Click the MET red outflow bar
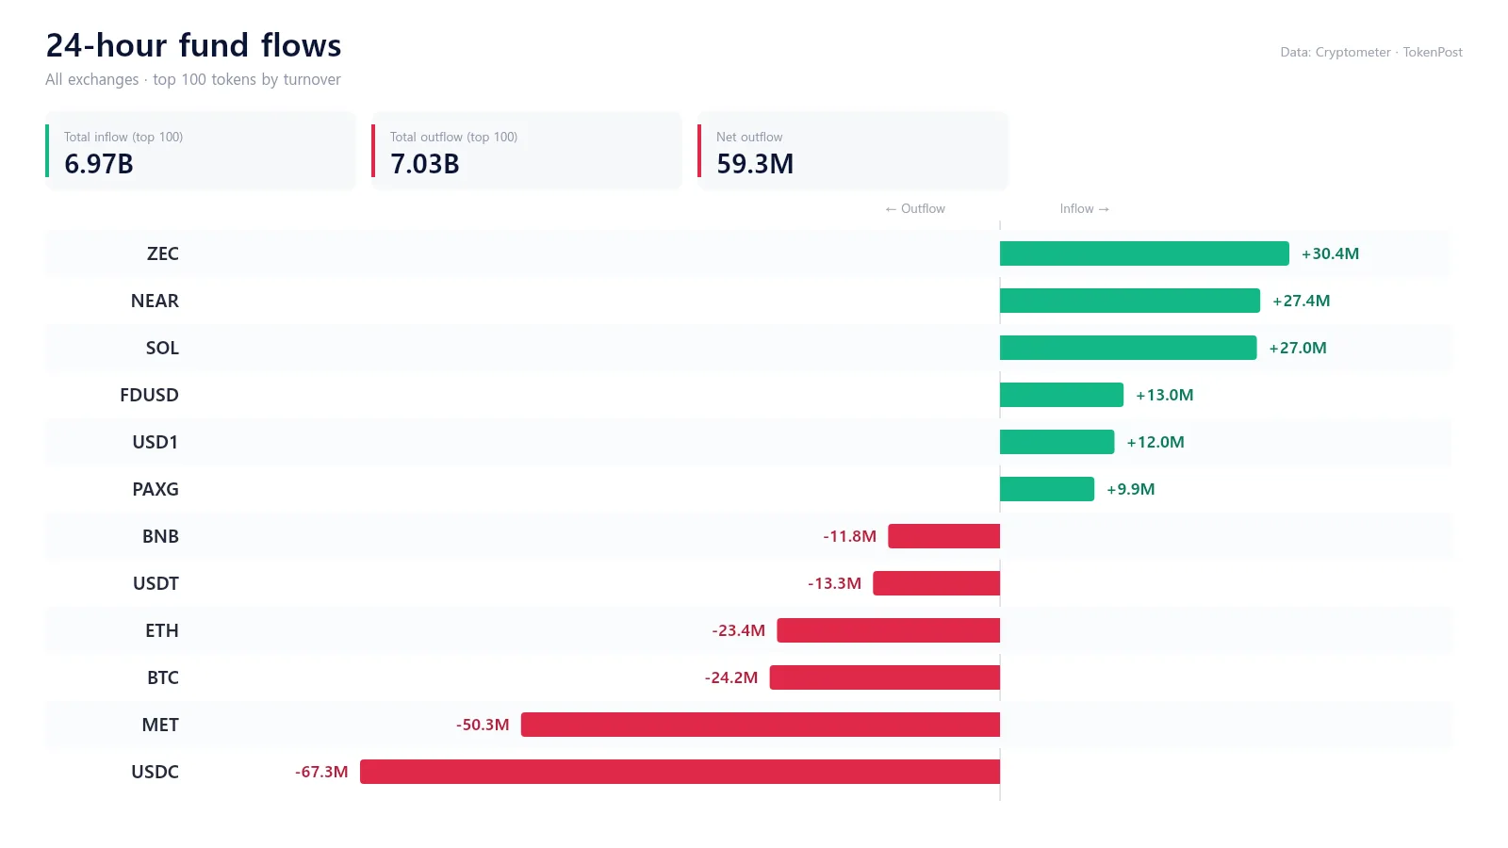 [761, 725]
